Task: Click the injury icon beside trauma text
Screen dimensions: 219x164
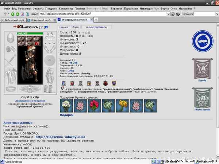Action: pyautogui.click(x=62, y=88)
